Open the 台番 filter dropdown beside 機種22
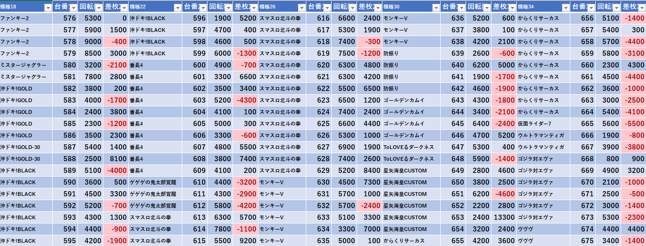The width and height of the screenshot is (646, 246). click(x=203, y=7)
